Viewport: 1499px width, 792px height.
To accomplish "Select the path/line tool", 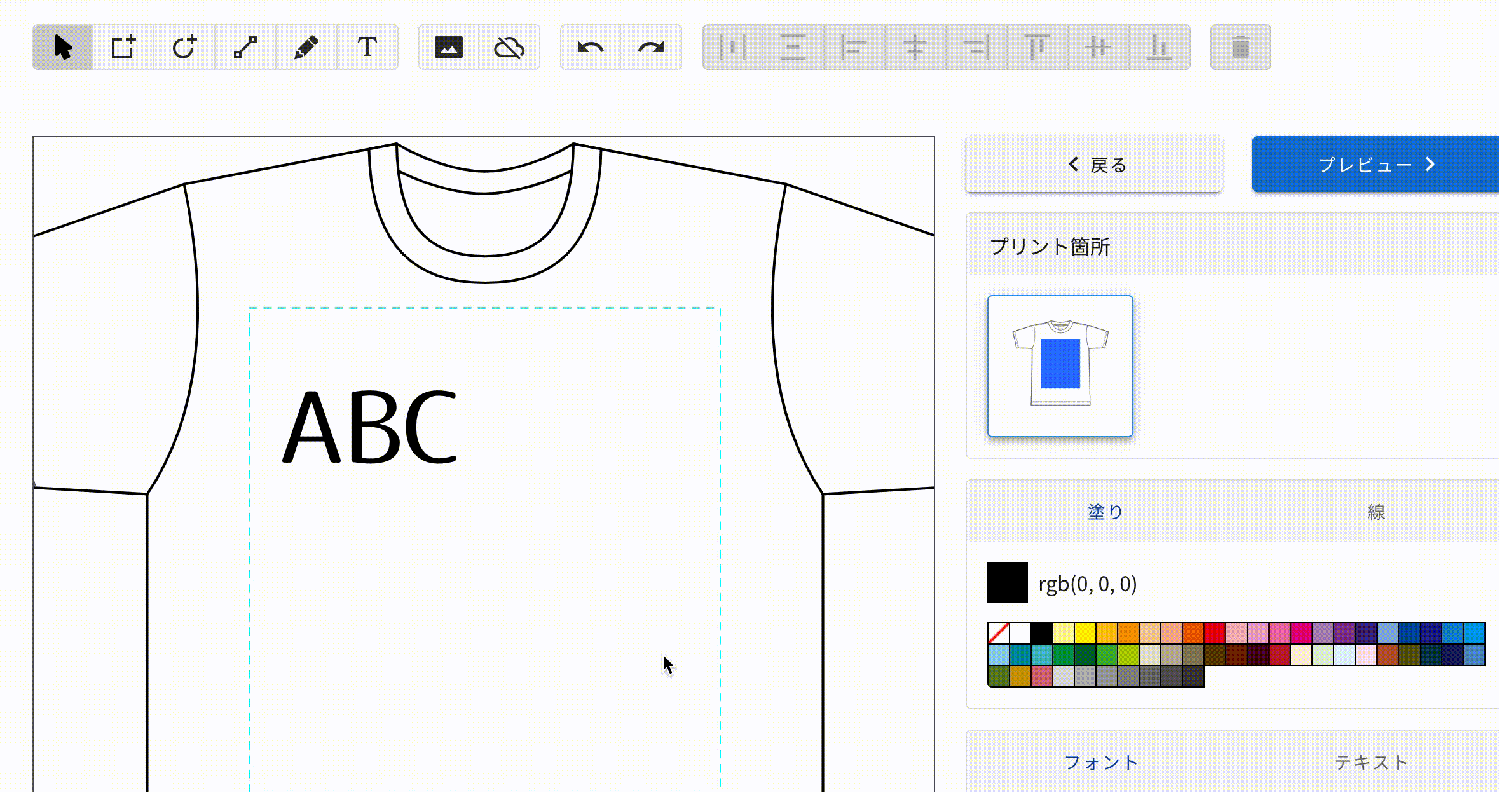I will pyautogui.click(x=245, y=47).
